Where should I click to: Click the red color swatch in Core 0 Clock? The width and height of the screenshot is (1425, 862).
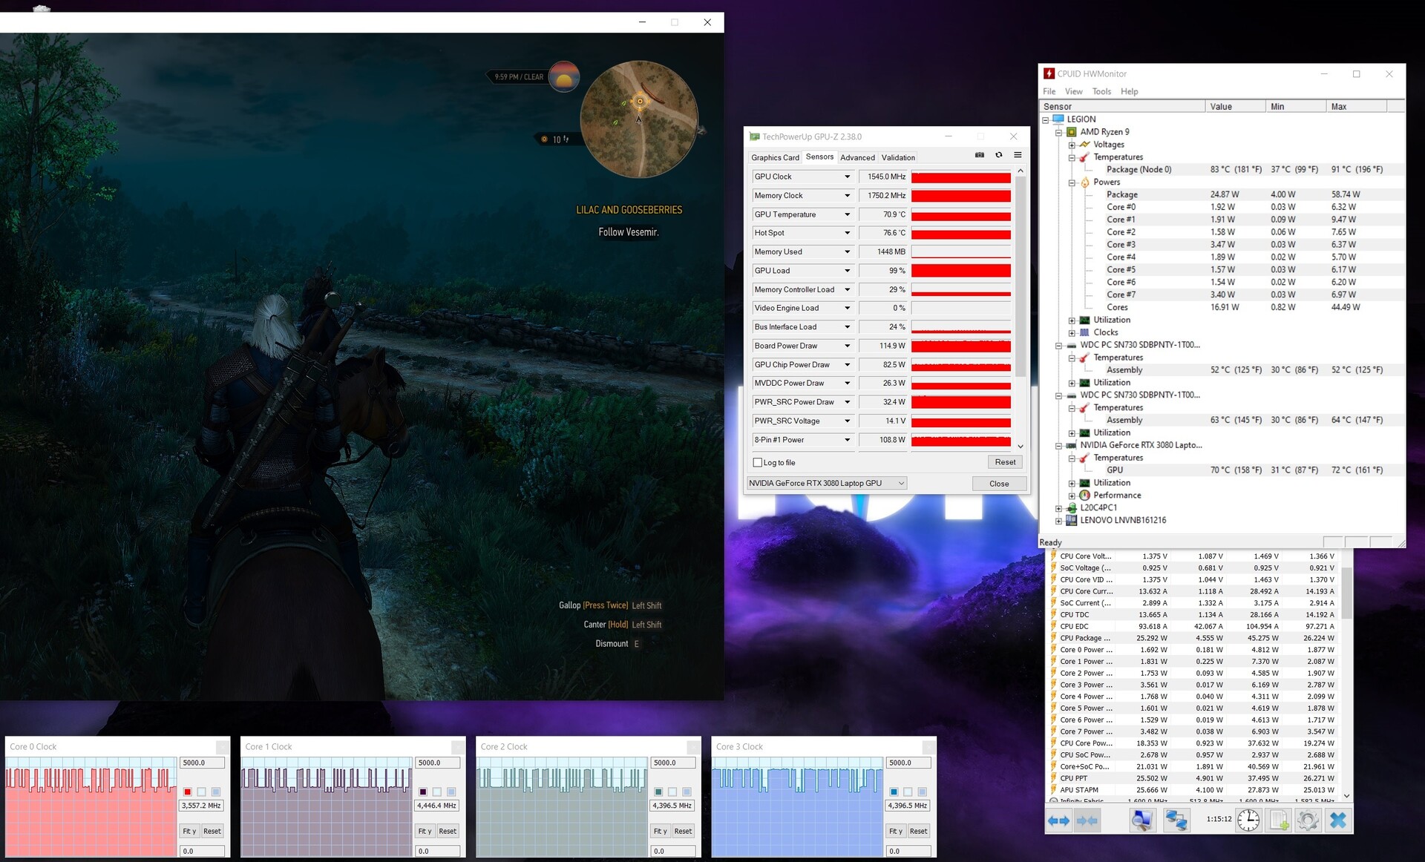point(188,792)
